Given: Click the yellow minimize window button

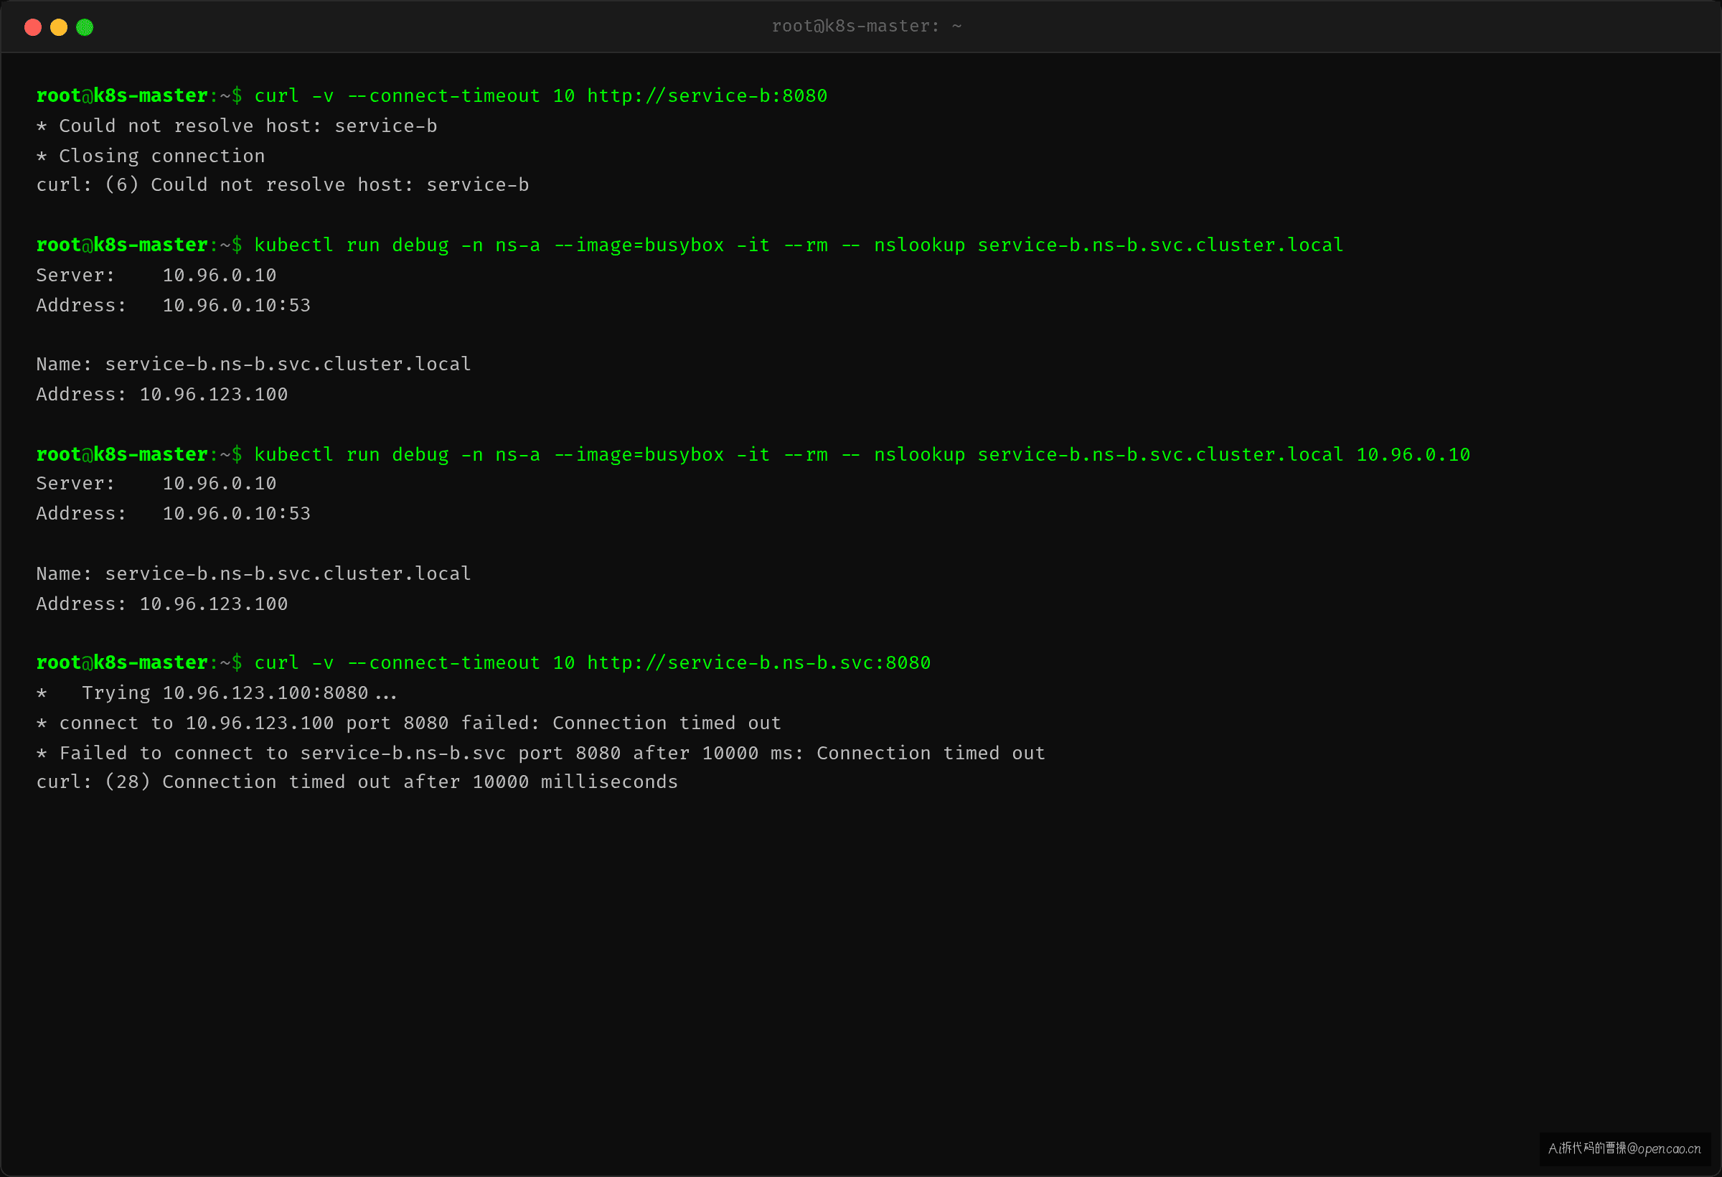Looking at the screenshot, I should point(59,27).
